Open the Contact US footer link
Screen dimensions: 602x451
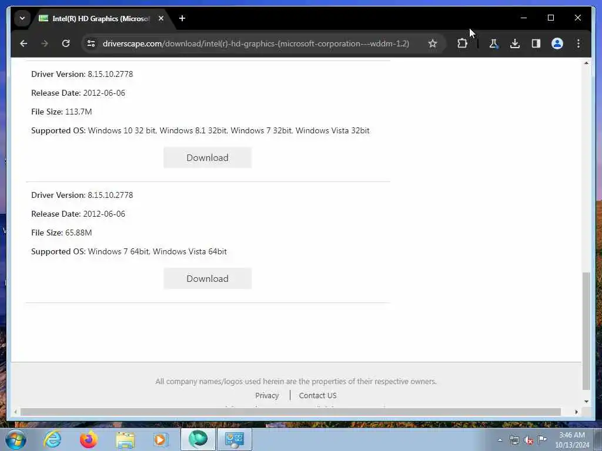click(317, 395)
